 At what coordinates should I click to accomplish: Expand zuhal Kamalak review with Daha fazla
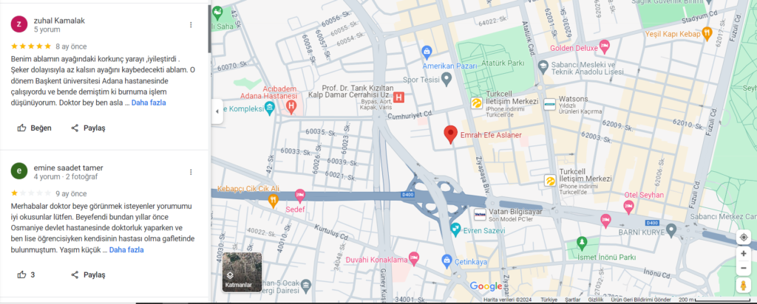pyautogui.click(x=149, y=103)
